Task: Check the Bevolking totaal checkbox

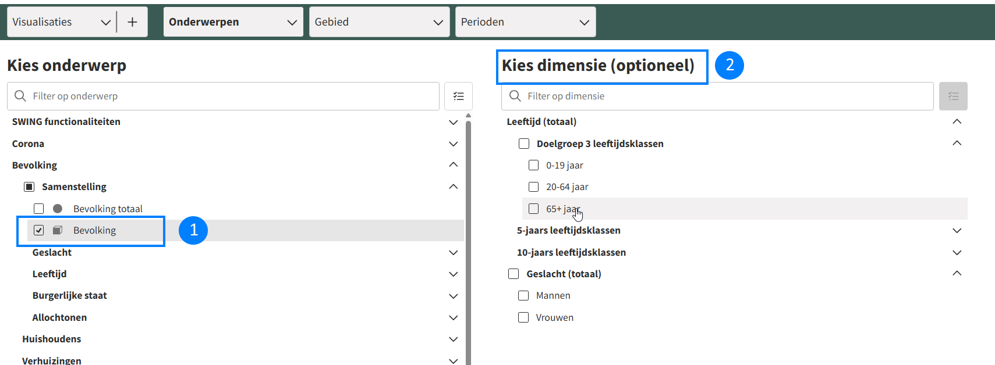Action: pyautogui.click(x=39, y=209)
